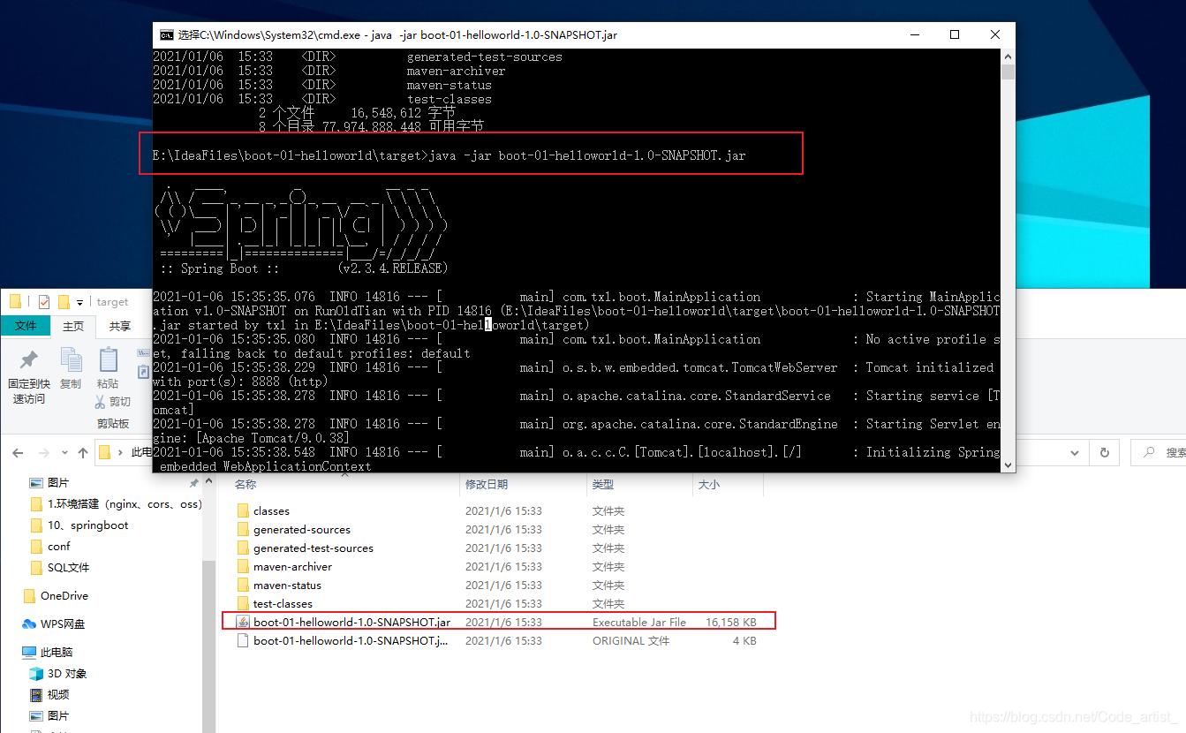Open the Explorer quick access toolbar dropdown arrow
Viewport: 1186px width, 733px height.
coord(79,302)
